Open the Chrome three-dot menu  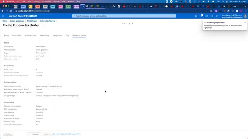[245, 11]
